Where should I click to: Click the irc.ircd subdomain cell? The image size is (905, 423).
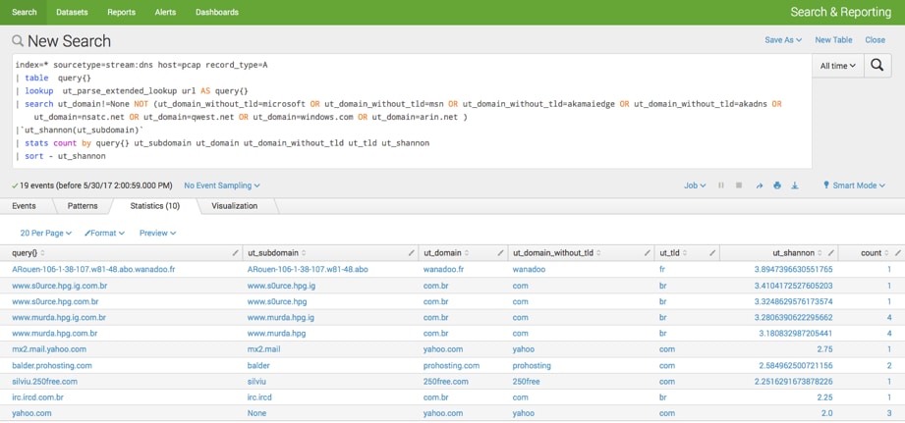coord(260,397)
